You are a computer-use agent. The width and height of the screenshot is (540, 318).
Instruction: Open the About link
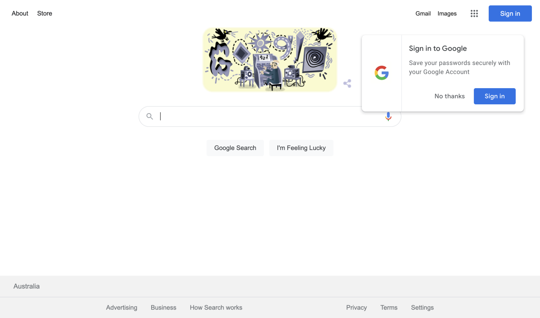(20, 13)
